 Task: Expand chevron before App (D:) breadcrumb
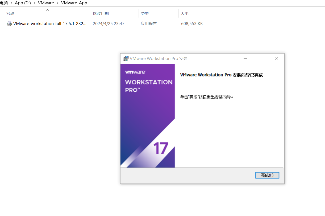point(11,3)
